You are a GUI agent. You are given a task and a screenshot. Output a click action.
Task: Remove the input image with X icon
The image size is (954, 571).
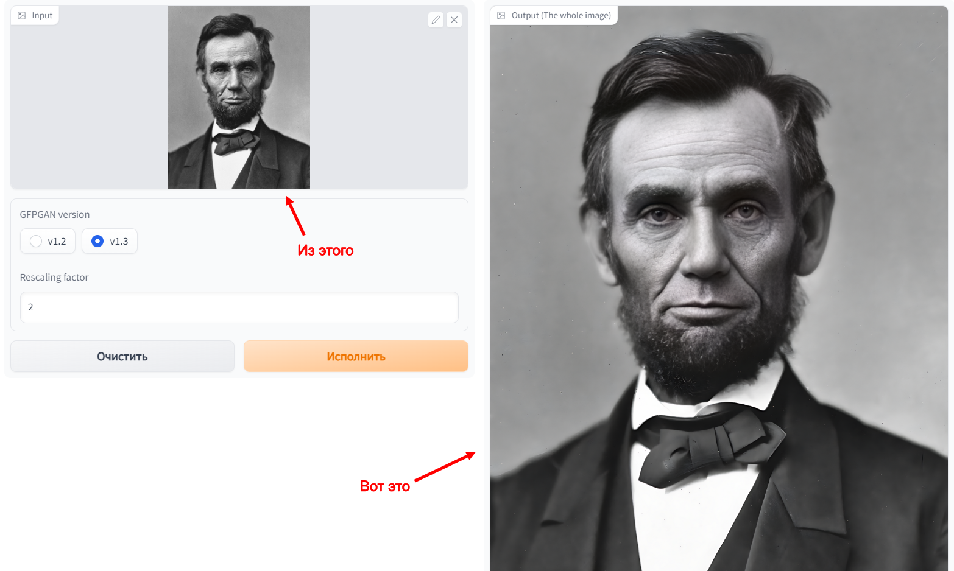pyautogui.click(x=454, y=20)
